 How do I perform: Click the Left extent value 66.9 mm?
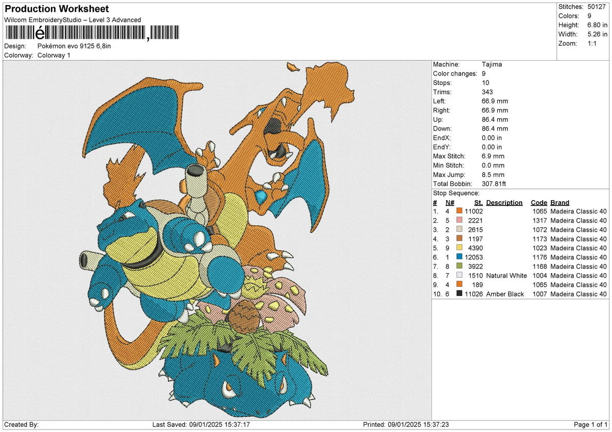coord(495,101)
